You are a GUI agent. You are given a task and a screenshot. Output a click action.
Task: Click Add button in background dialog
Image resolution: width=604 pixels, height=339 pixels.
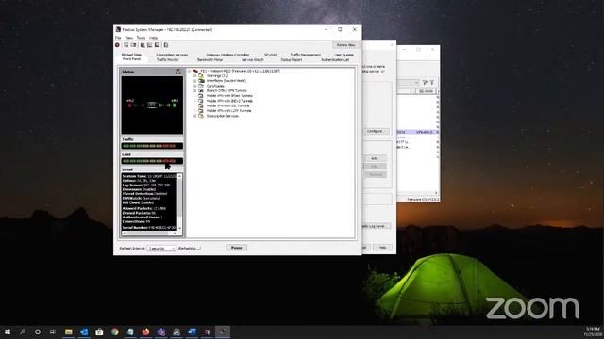point(375,158)
